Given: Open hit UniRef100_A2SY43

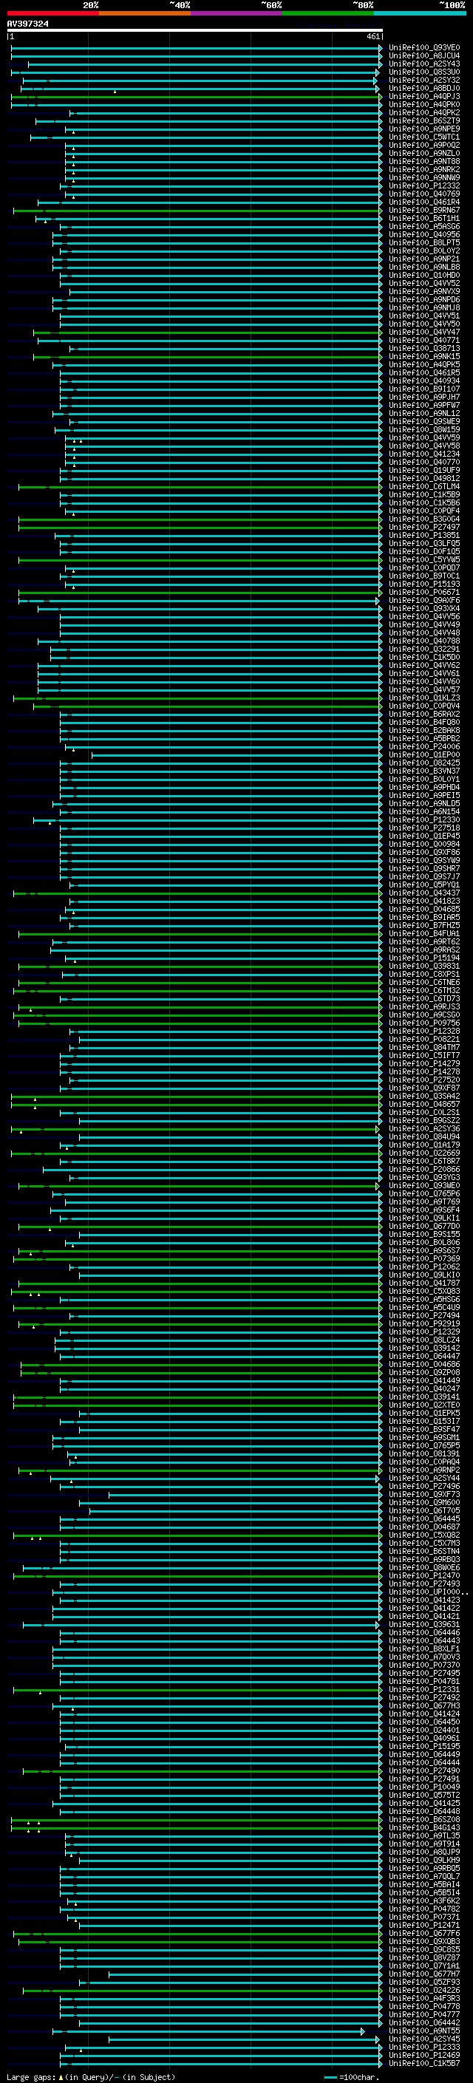Looking at the screenshot, I should 423,64.
